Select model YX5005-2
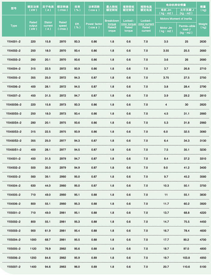The width and height of the screenshot is (211, 275). click(x=14, y=249)
